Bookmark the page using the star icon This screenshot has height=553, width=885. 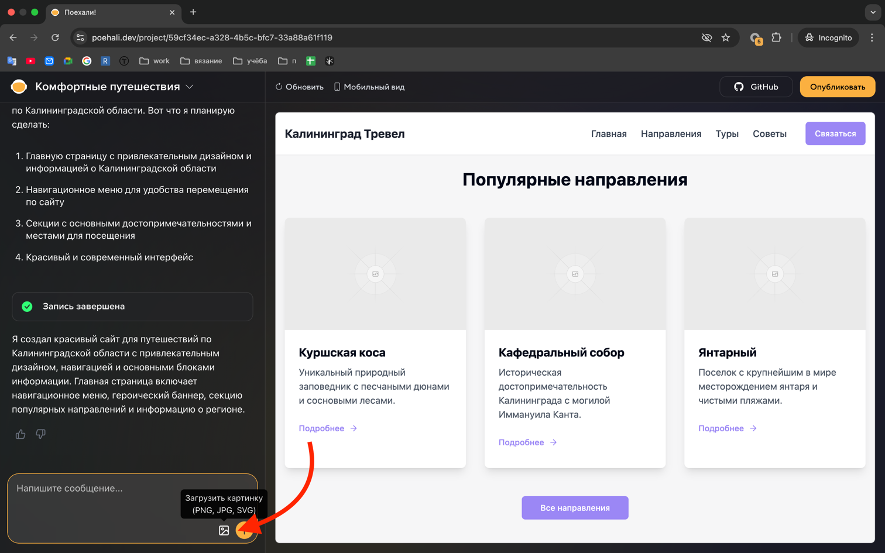pos(726,37)
